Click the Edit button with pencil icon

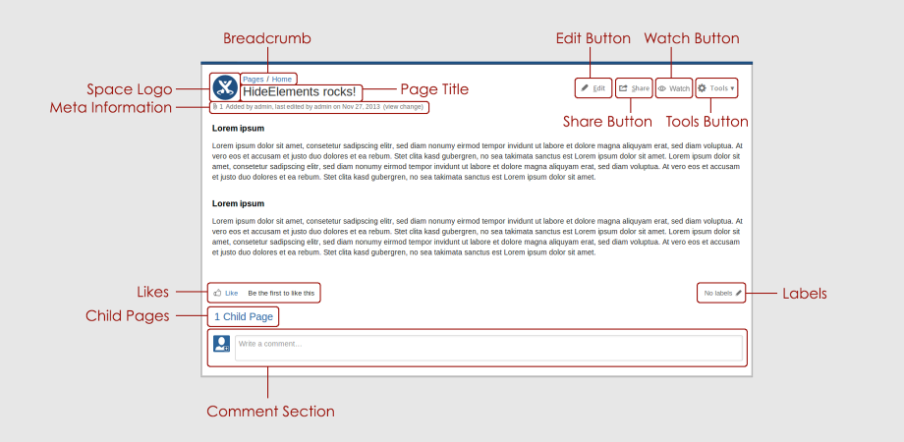[593, 88]
